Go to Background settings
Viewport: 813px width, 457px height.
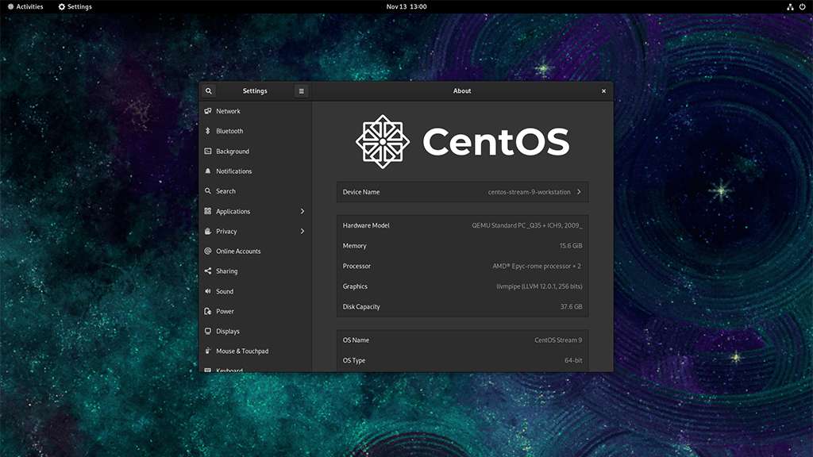point(255,152)
